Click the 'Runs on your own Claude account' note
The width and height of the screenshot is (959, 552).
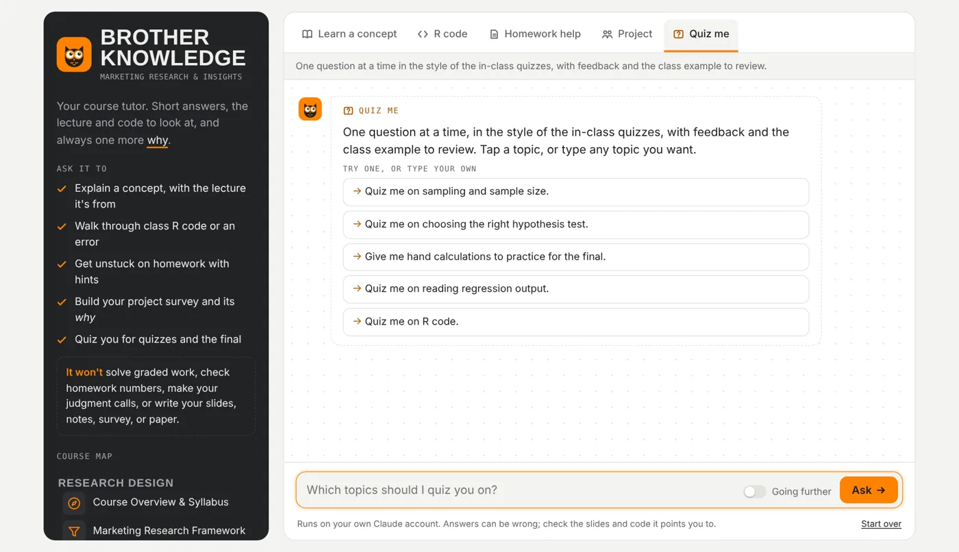[506, 524]
